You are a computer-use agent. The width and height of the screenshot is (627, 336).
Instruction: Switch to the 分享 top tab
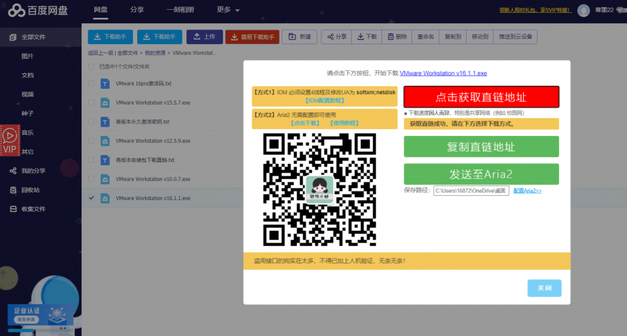point(137,10)
